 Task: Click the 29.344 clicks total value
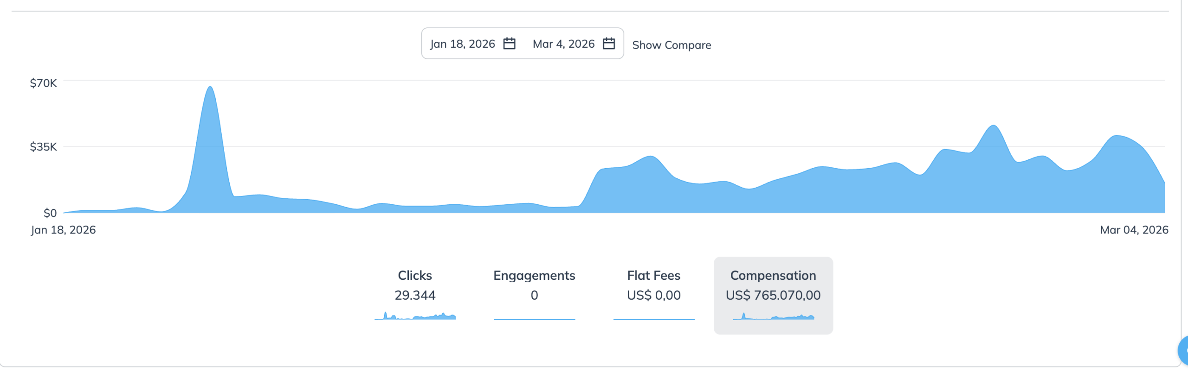tap(415, 296)
